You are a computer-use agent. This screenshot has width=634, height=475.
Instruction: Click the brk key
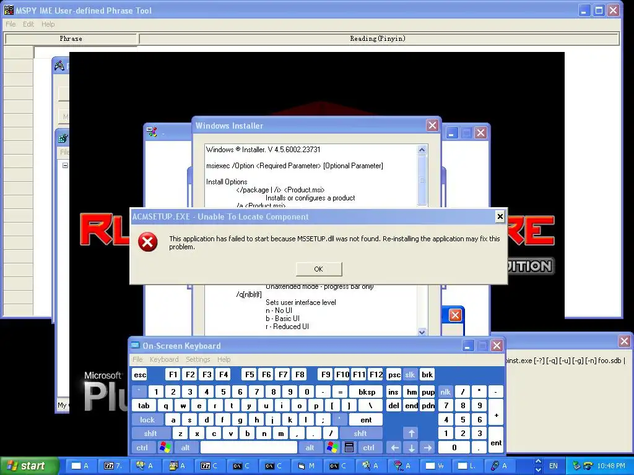click(x=427, y=374)
